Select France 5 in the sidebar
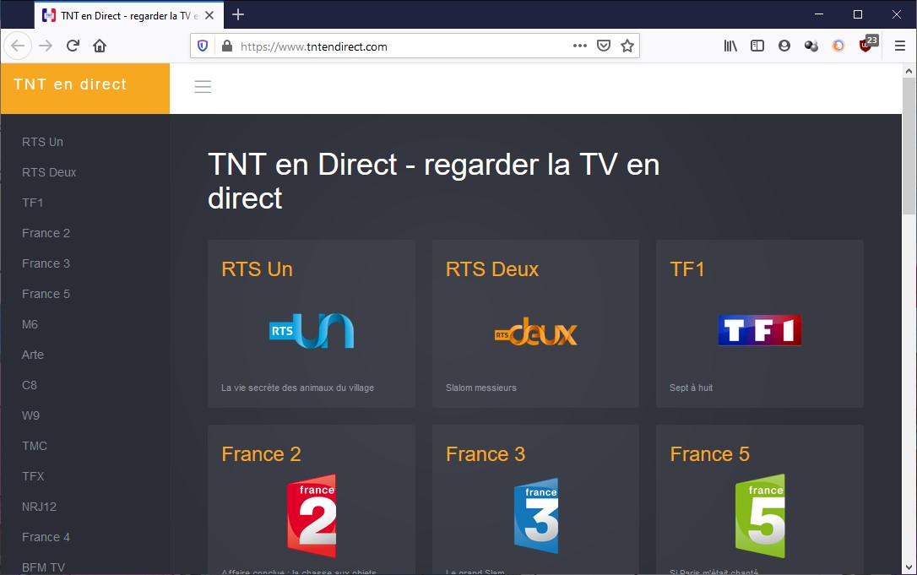This screenshot has height=575, width=917. pyautogui.click(x=46, y=294)
